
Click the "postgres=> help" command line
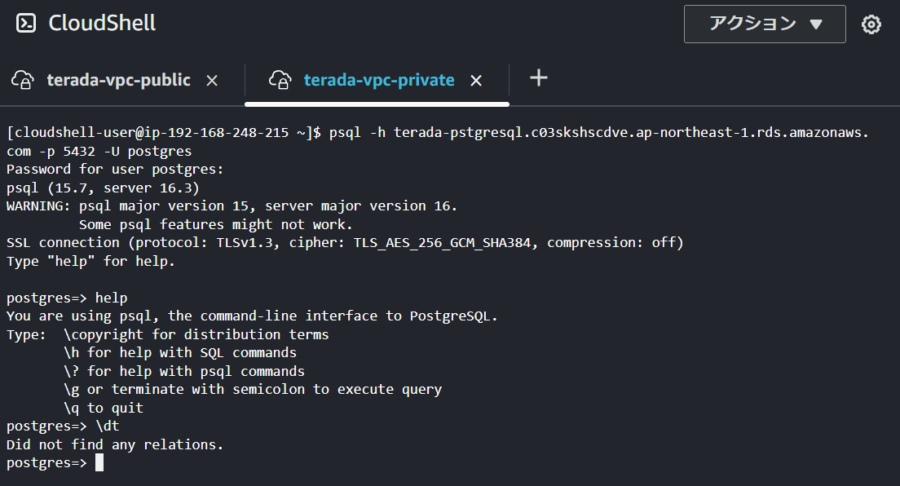click(x=67, y=298)
